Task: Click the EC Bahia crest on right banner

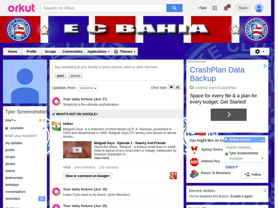Action: tap(256, 30)
